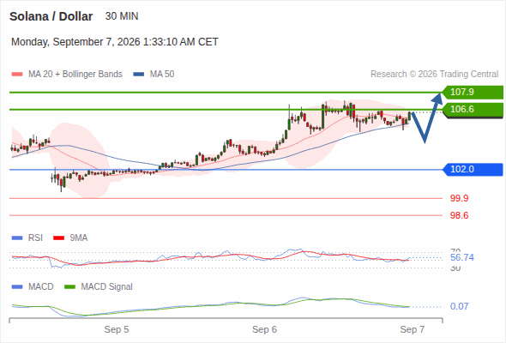
Task: Click the Sep 7 date axis label
Action: [413, 329]
